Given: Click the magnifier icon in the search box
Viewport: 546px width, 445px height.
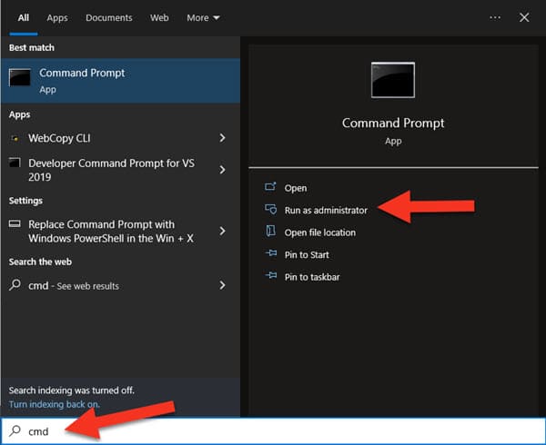Looking at the screenshot, I should coord(15,430).
